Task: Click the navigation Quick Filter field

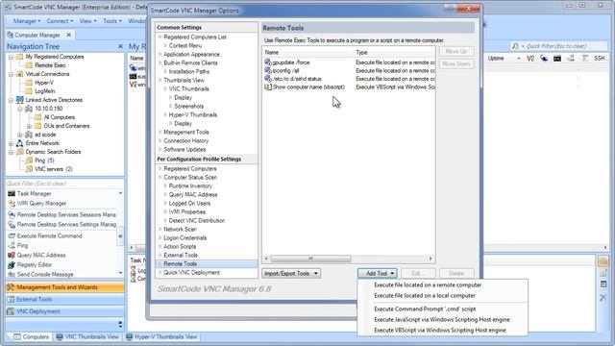Action: click(64, 184)
